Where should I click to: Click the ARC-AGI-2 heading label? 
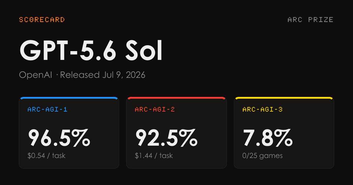point(155,110)
